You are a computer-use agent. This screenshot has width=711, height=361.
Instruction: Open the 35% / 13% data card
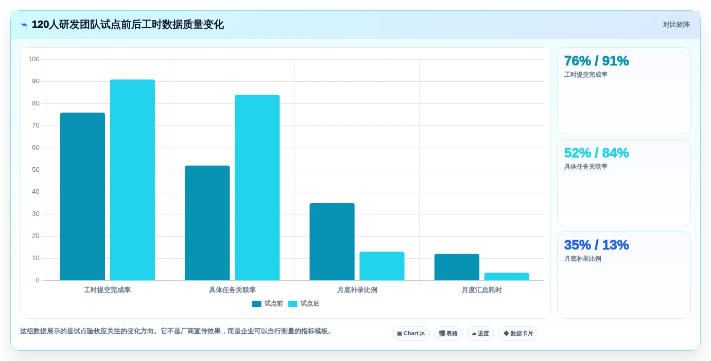coord(624,275)
